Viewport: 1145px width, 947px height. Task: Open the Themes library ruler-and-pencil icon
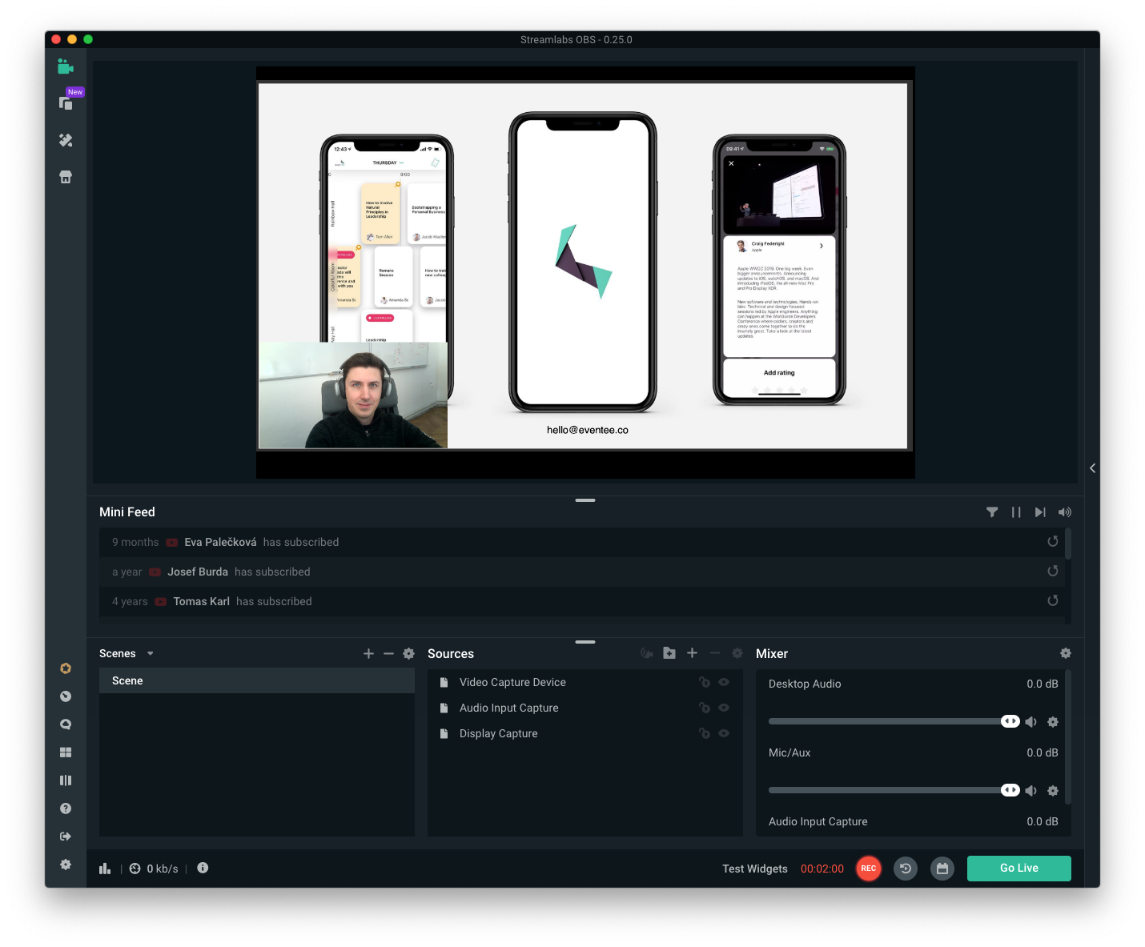click(x=66, y=140)
